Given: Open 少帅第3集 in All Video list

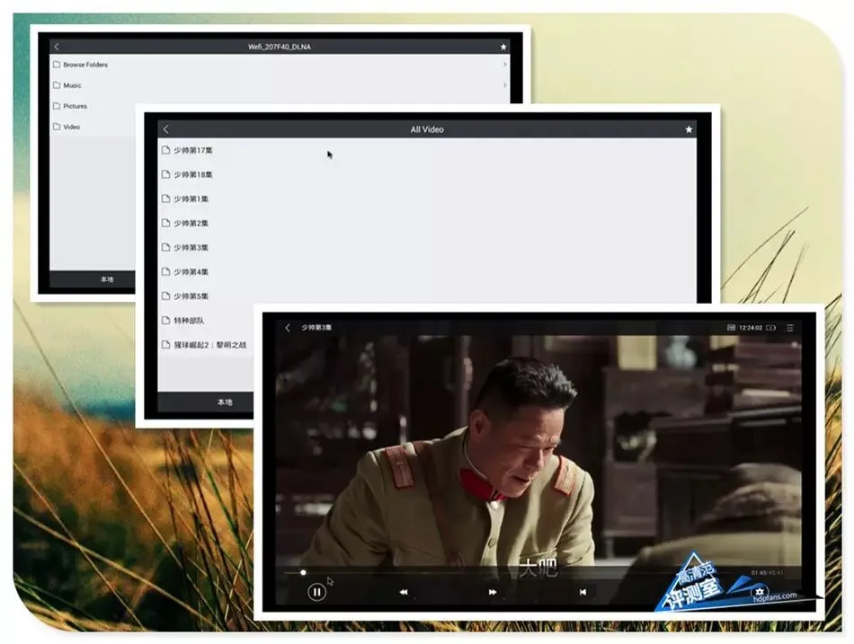Looking at the screenshot, I should (x=191, y=248).
